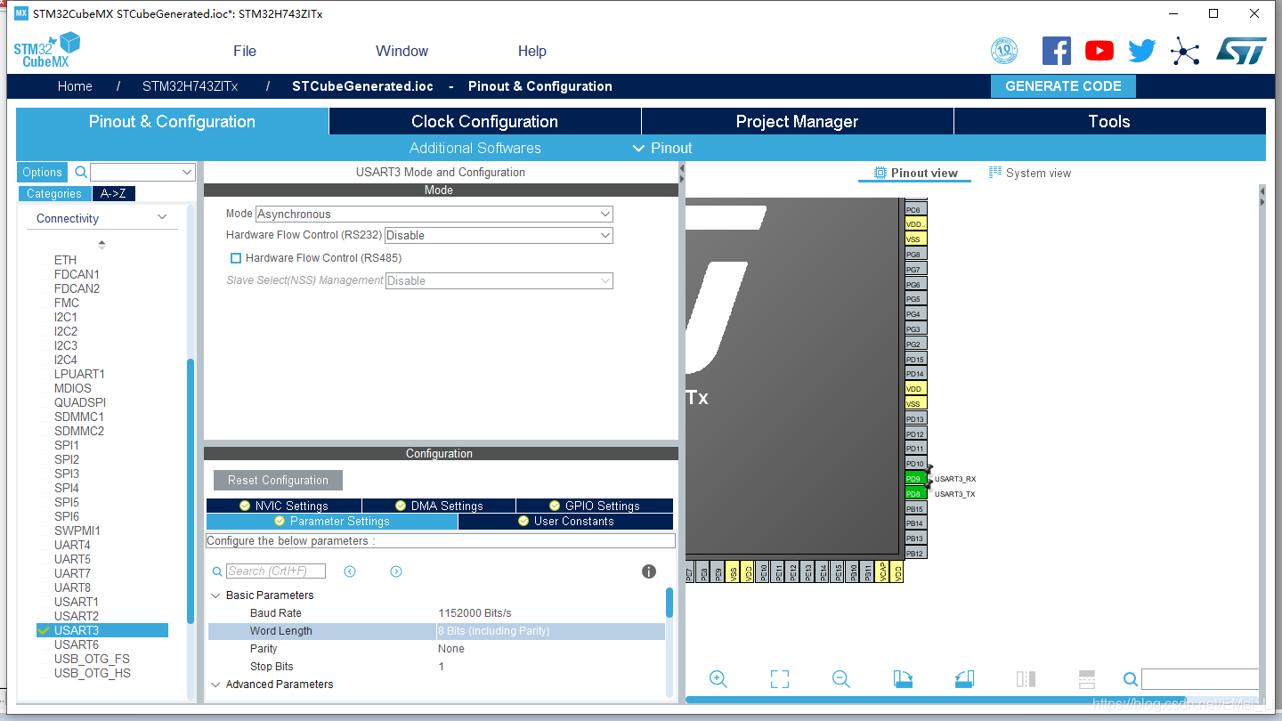Enable Hardware Flow Control (RS485) checkbox
This screenshot has width=1282, height=721.
(236, 258)
